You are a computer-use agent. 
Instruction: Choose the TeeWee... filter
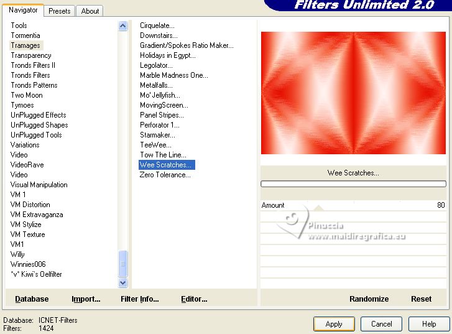point(155,145)
